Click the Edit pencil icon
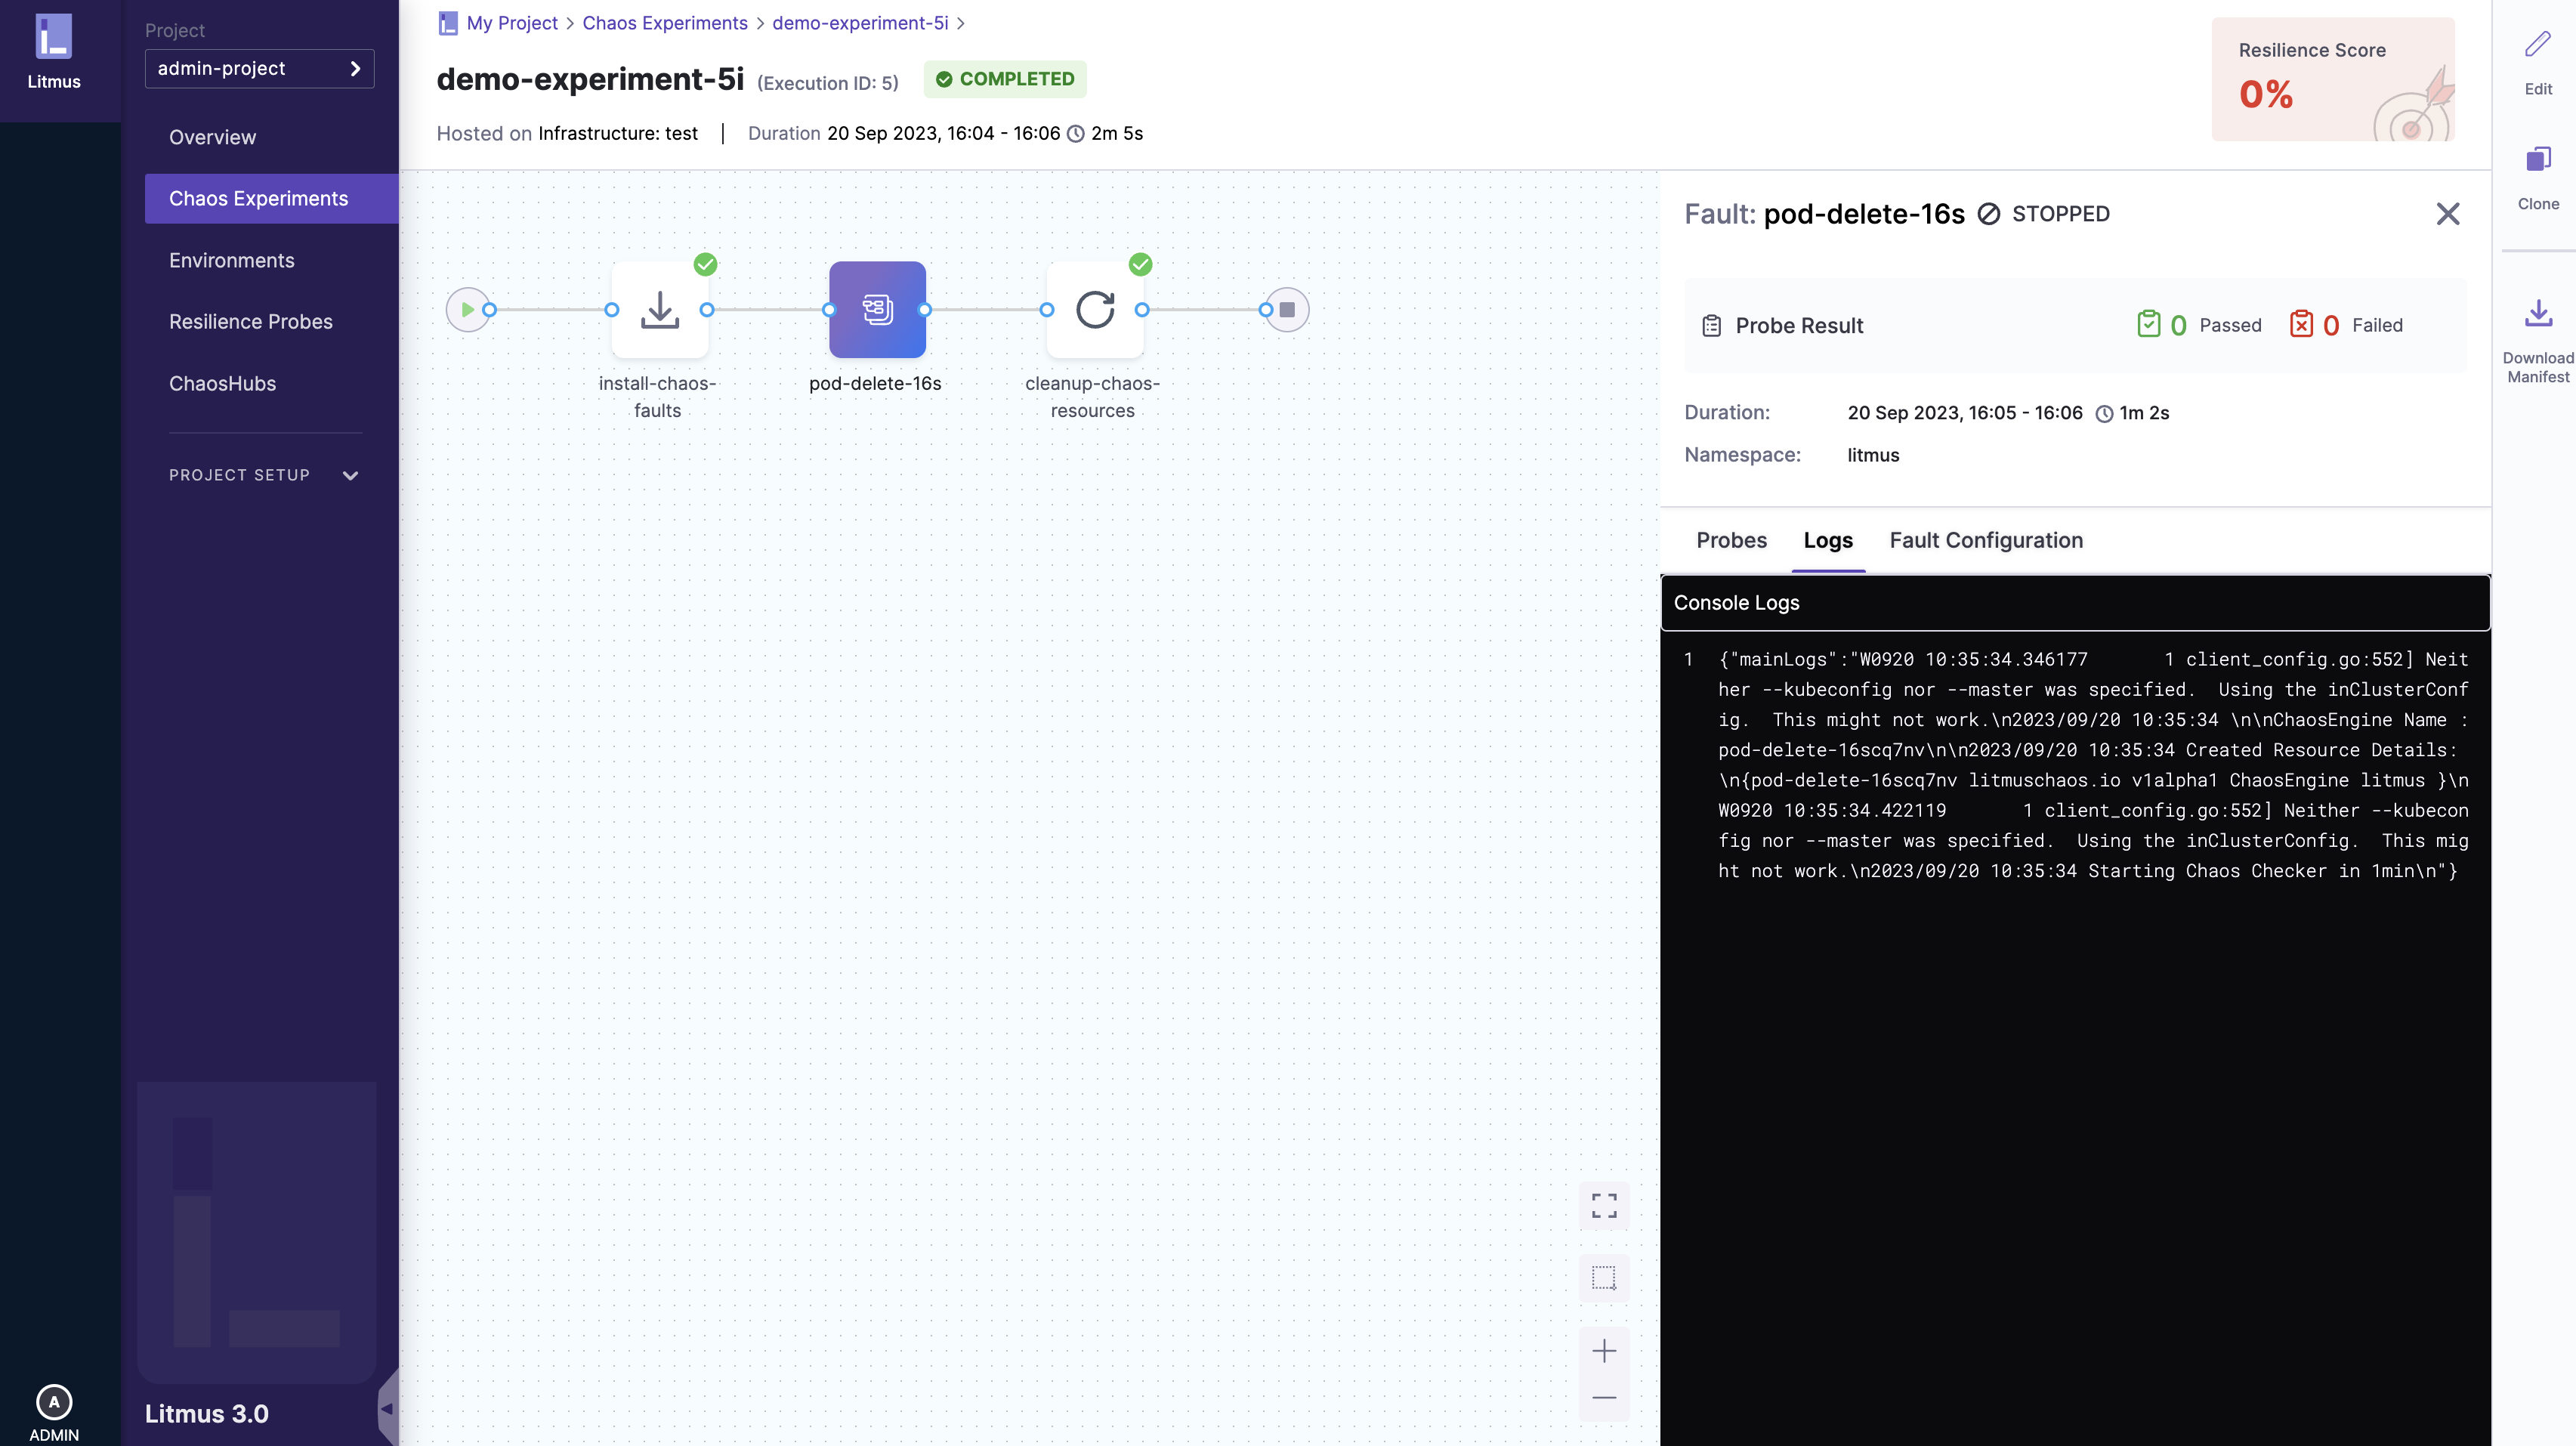The height and width of the screenshot is (1446, 2576). [2537, 45]
